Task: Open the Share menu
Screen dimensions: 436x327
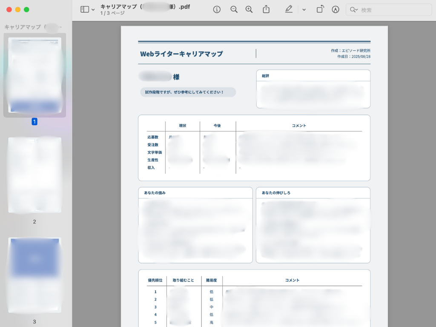Action: 266,9
